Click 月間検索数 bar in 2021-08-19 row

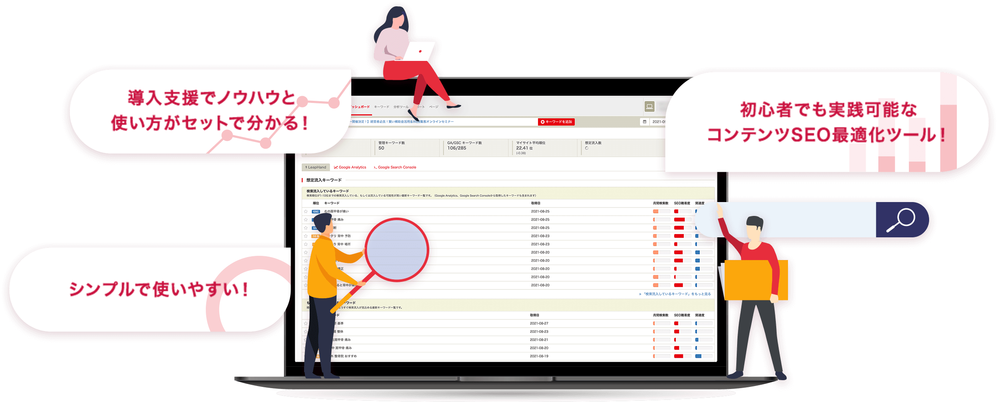[x=662, y=356]
